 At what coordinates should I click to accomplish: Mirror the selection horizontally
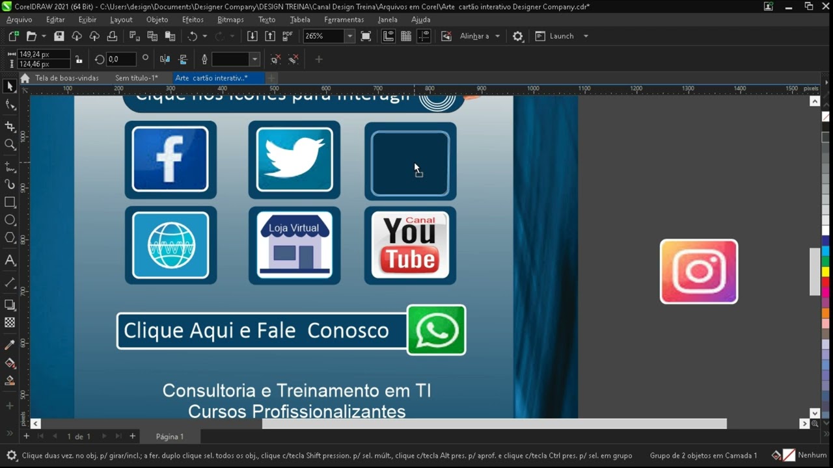coord(165,59)
